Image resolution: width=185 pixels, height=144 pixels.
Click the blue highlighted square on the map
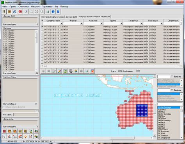point(142,110)
